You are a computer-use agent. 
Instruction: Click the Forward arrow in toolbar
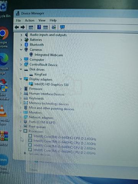pos(23,27)
